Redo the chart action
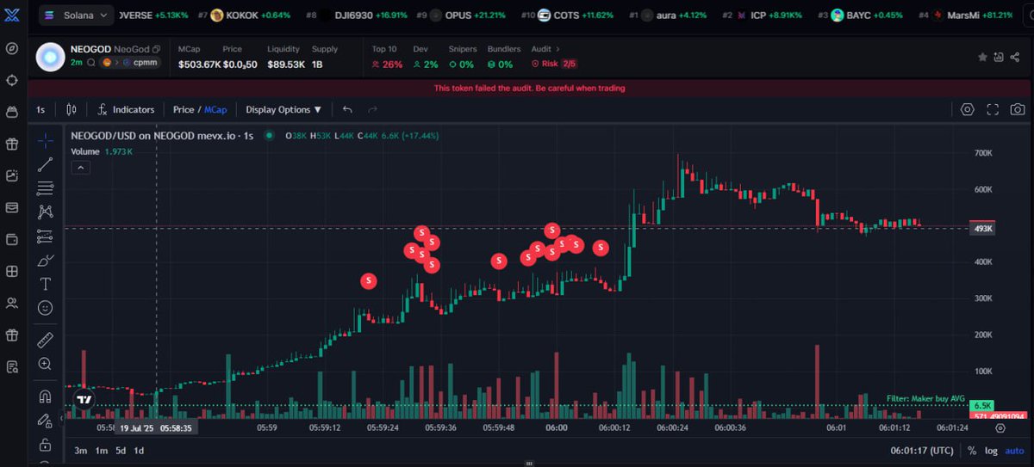 point(372,109)
